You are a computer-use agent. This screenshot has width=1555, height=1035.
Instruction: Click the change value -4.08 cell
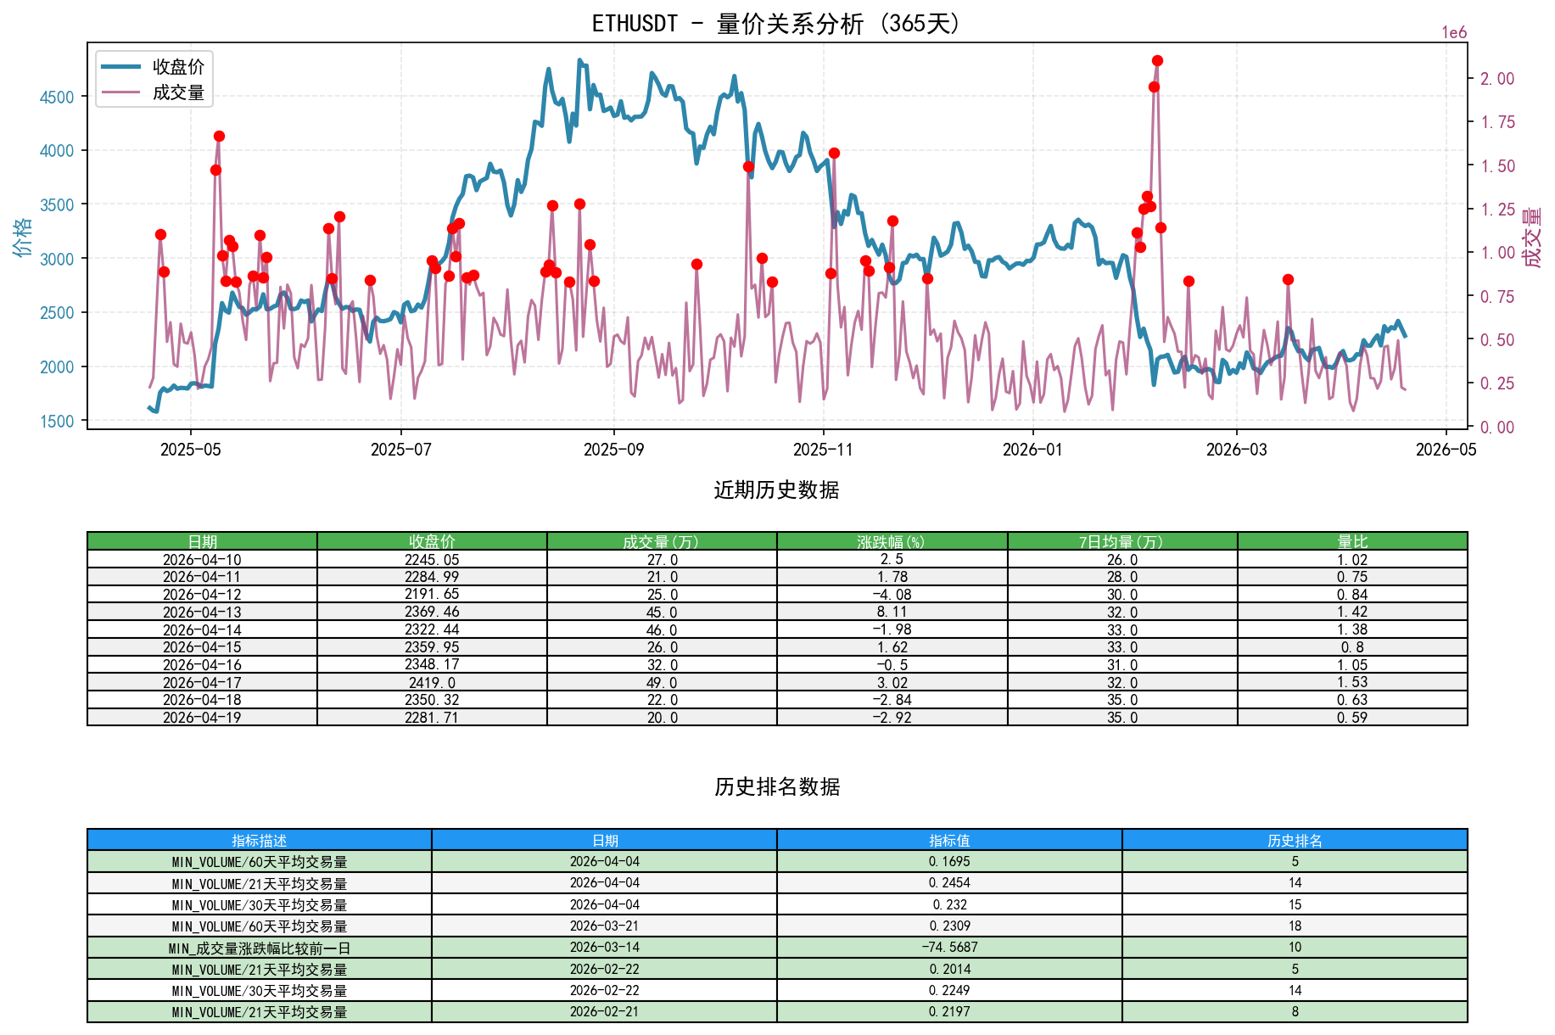(892, 594)
